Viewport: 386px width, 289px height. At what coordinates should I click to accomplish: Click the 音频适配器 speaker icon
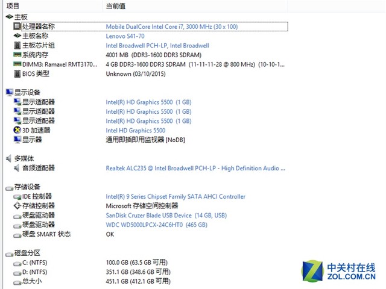tap(16, 168)
